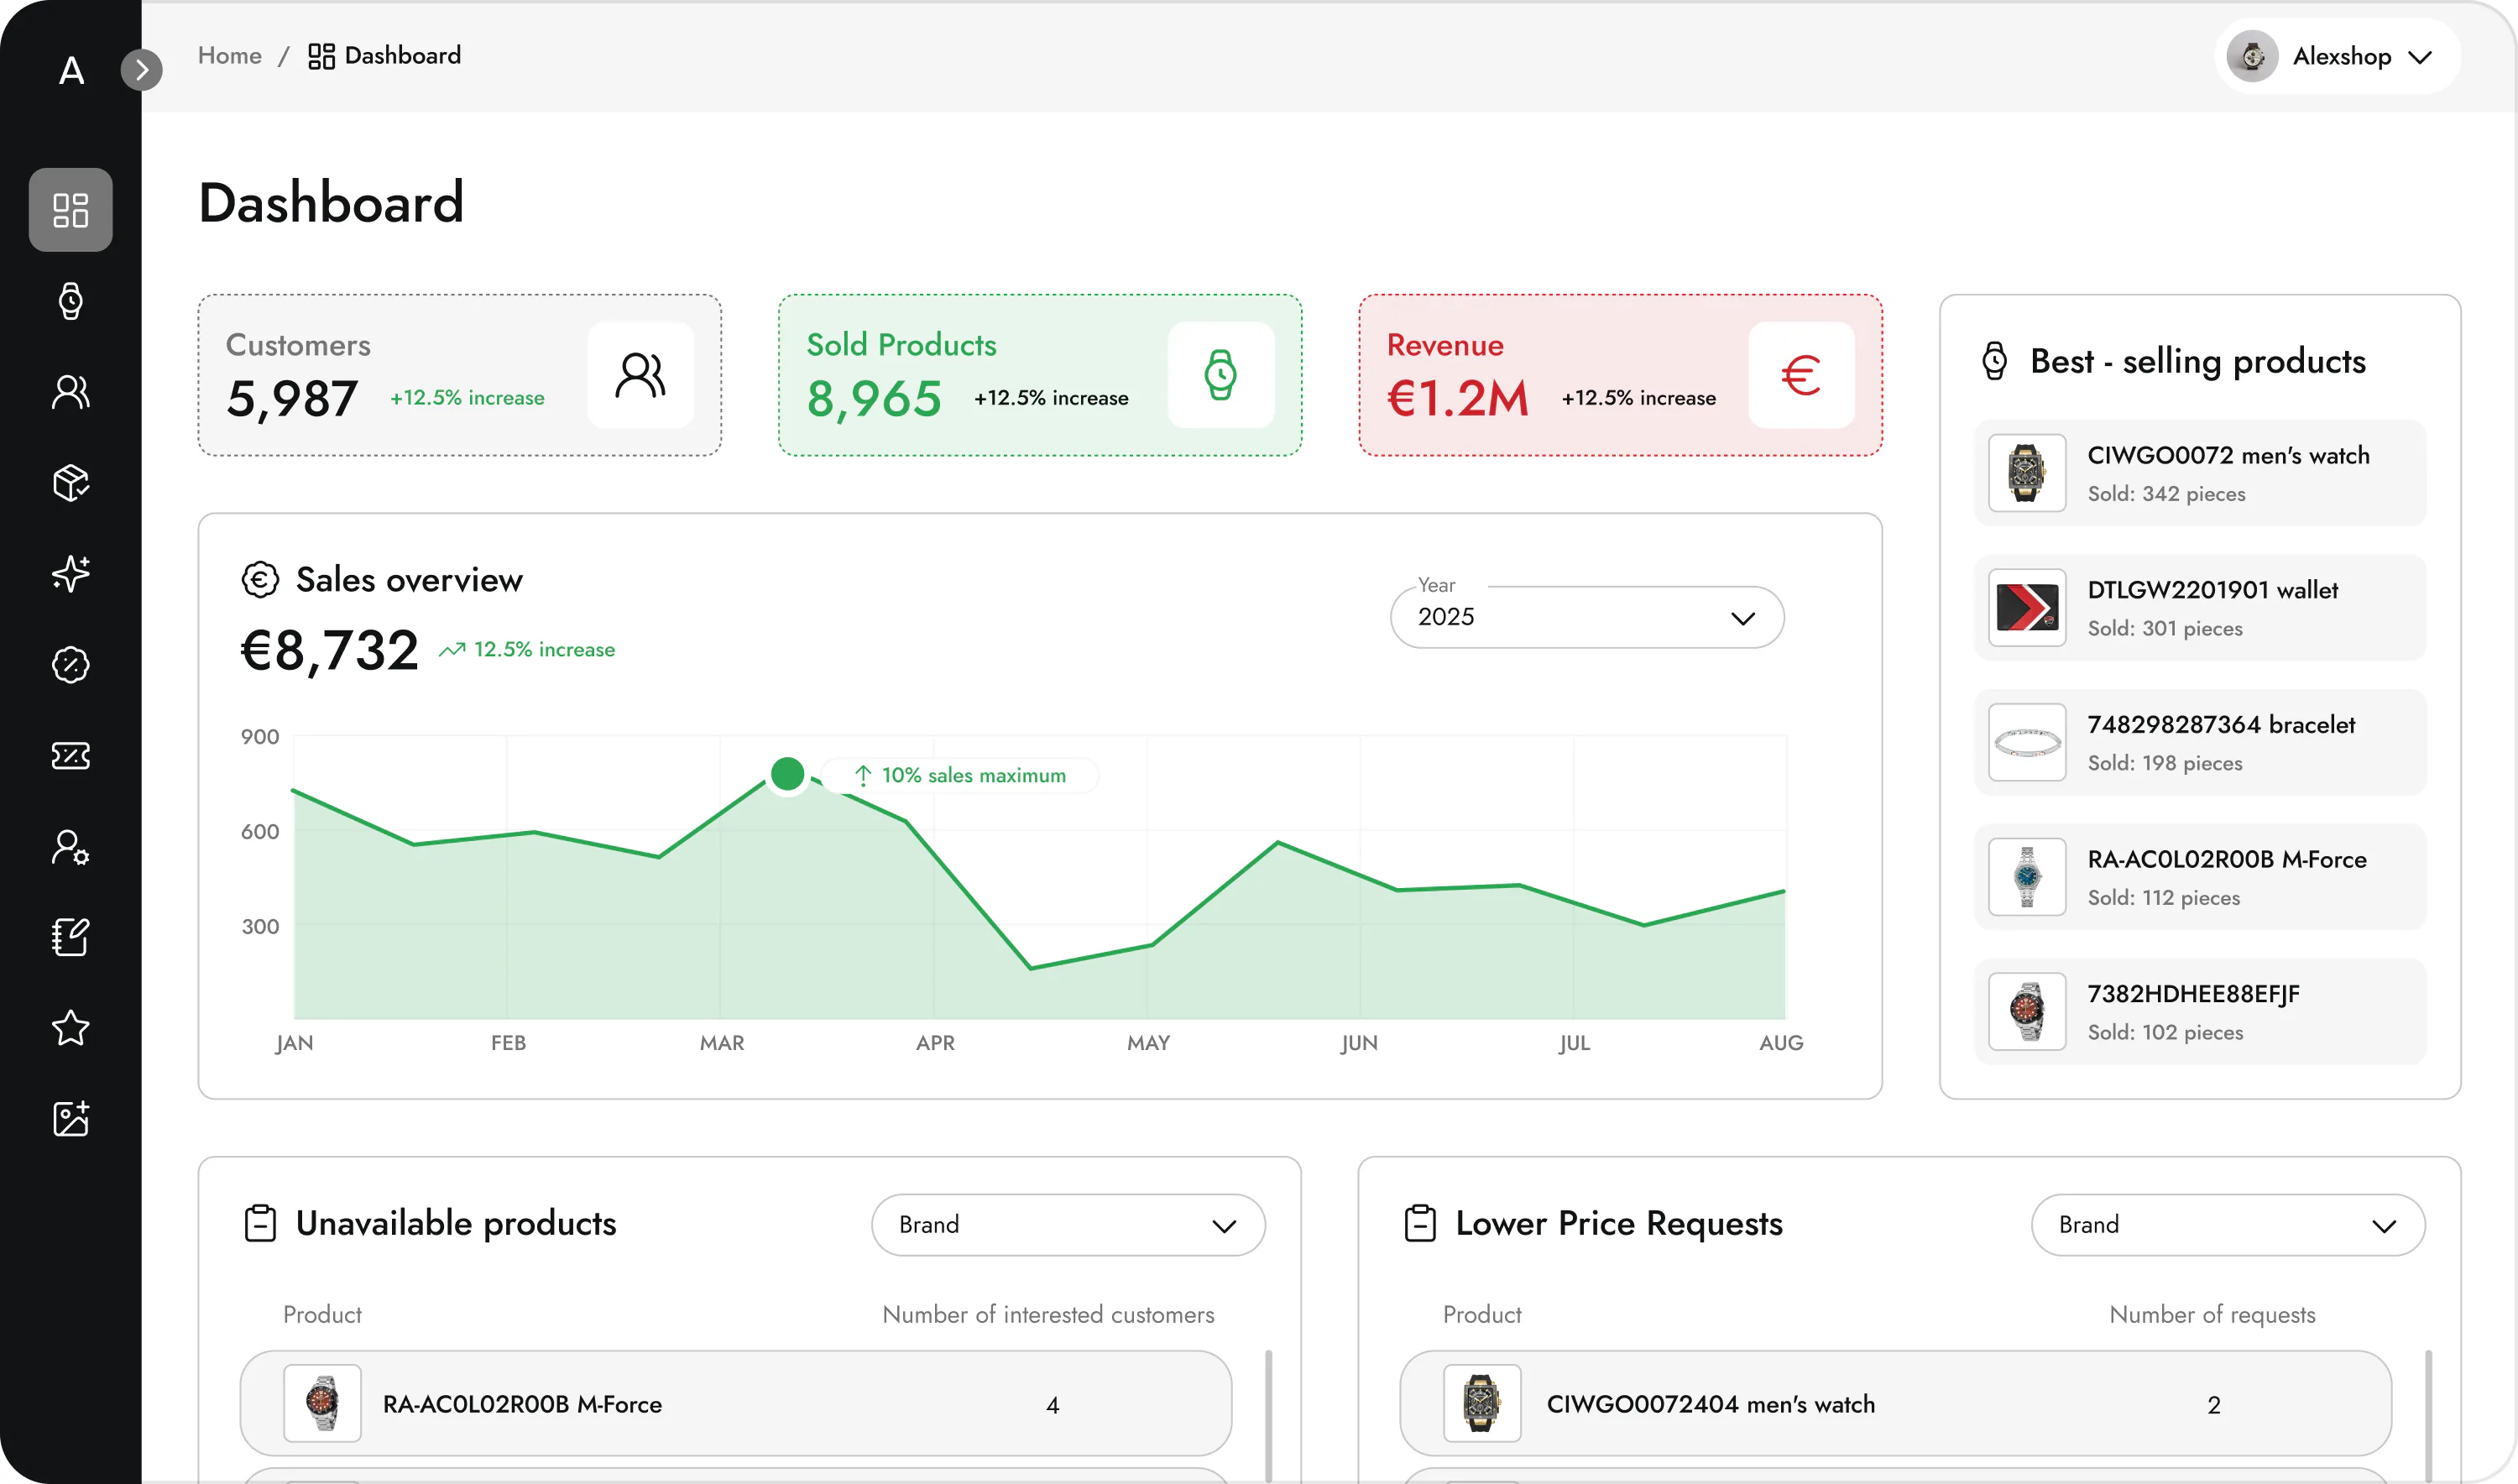The width and height of the screenshot is (2518, 1484).
Task: Open the Sold Products stat card
Action: click(1040, 375)
